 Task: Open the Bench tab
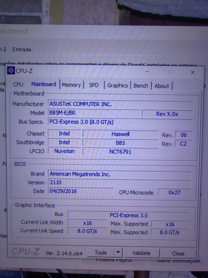pyautogui.click(x=141, y=86)
